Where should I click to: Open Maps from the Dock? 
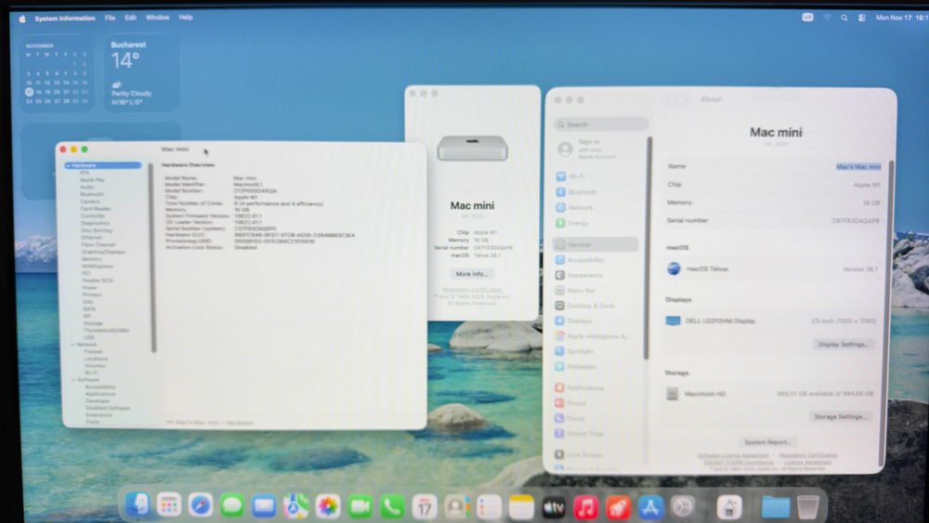click(x=295, y=506)
